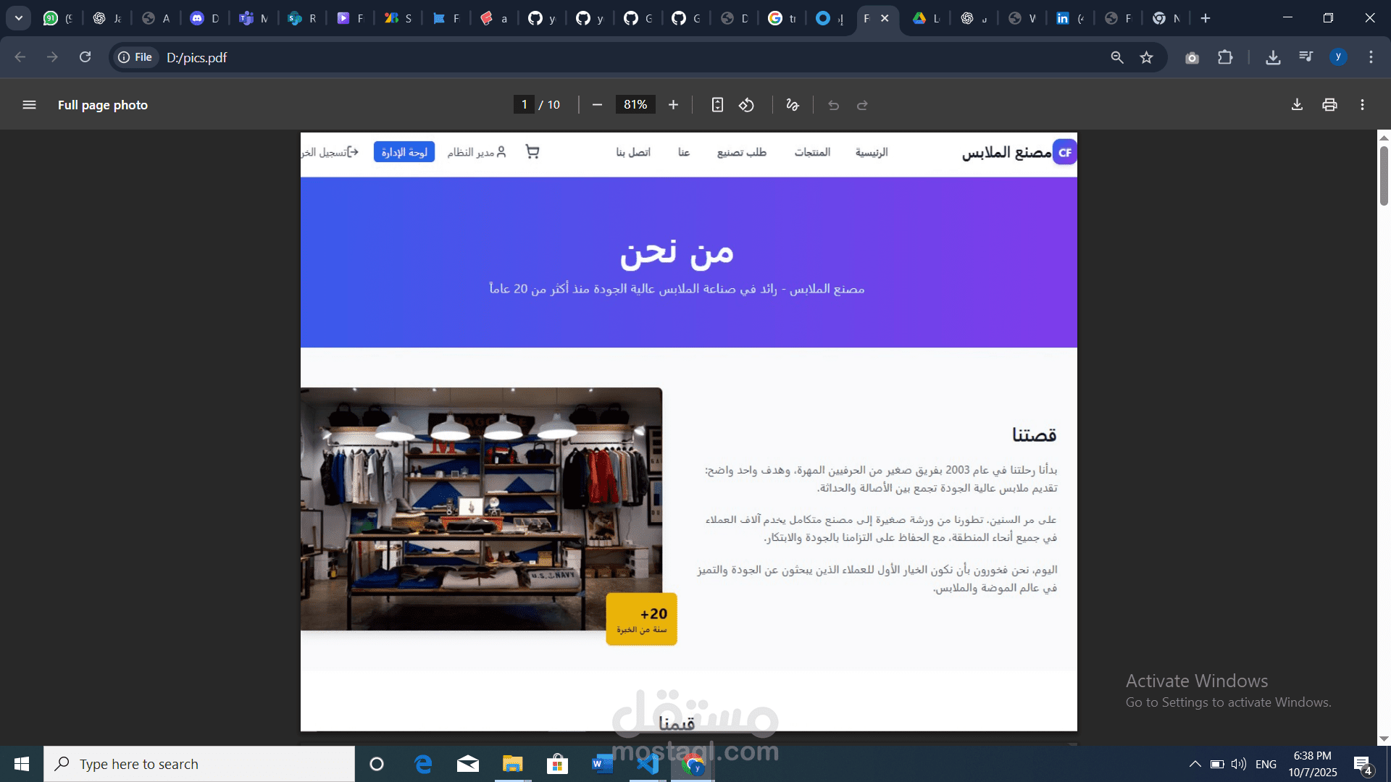1391x782 pixels.
Task: Toggle fit-to-page view mode
Action: 717,104
